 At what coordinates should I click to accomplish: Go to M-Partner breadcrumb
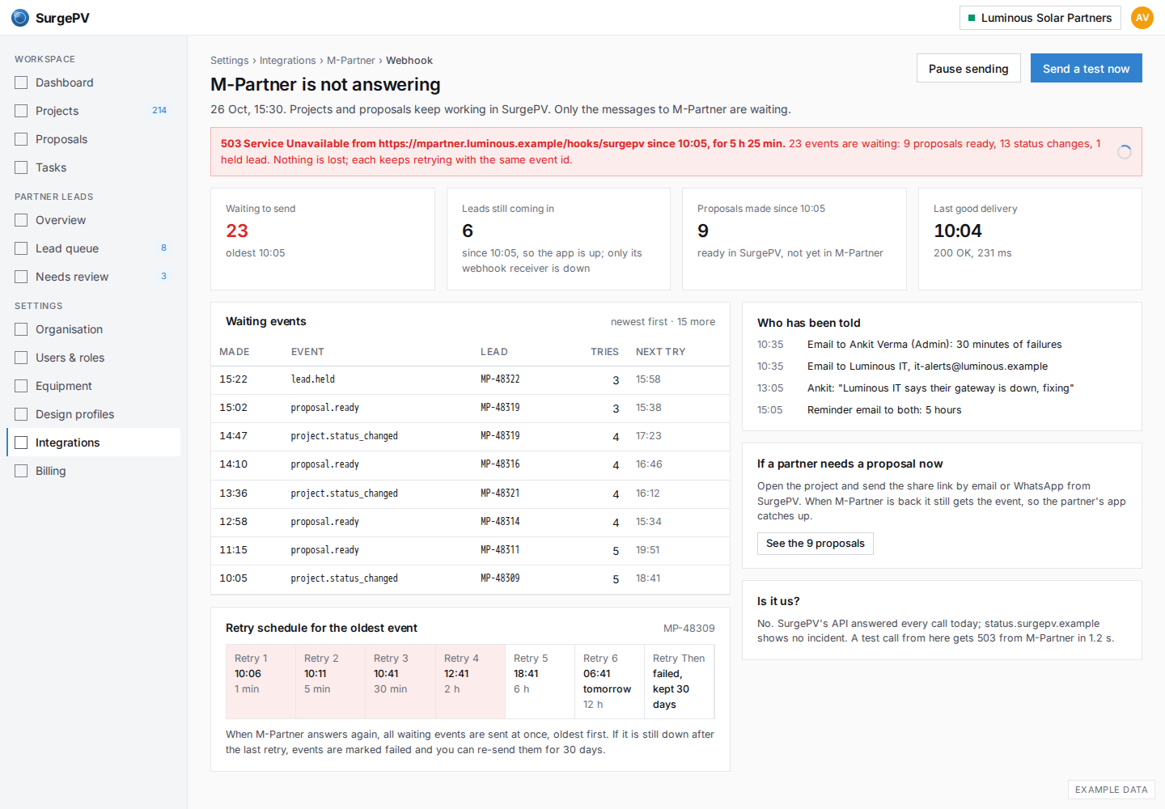point(351,61)
